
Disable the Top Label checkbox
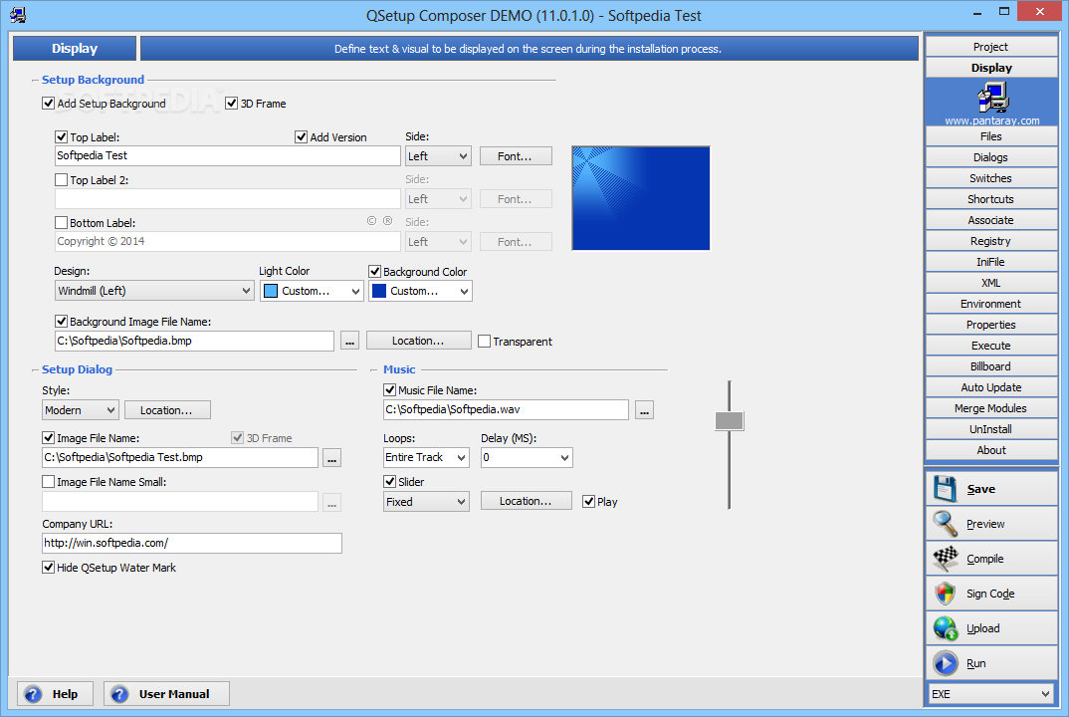pyautogui.click(x=61, y=136)
